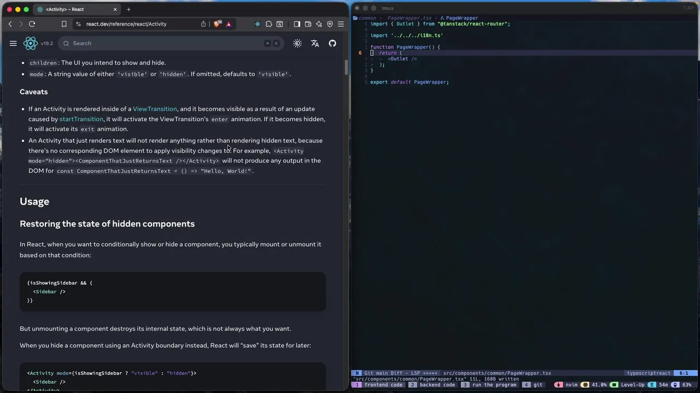Image resolution: width=700 pixels, height=393 pixels.
Task: Click the 6:1 cursor position in statusline
Action: (x=684, y=373)
